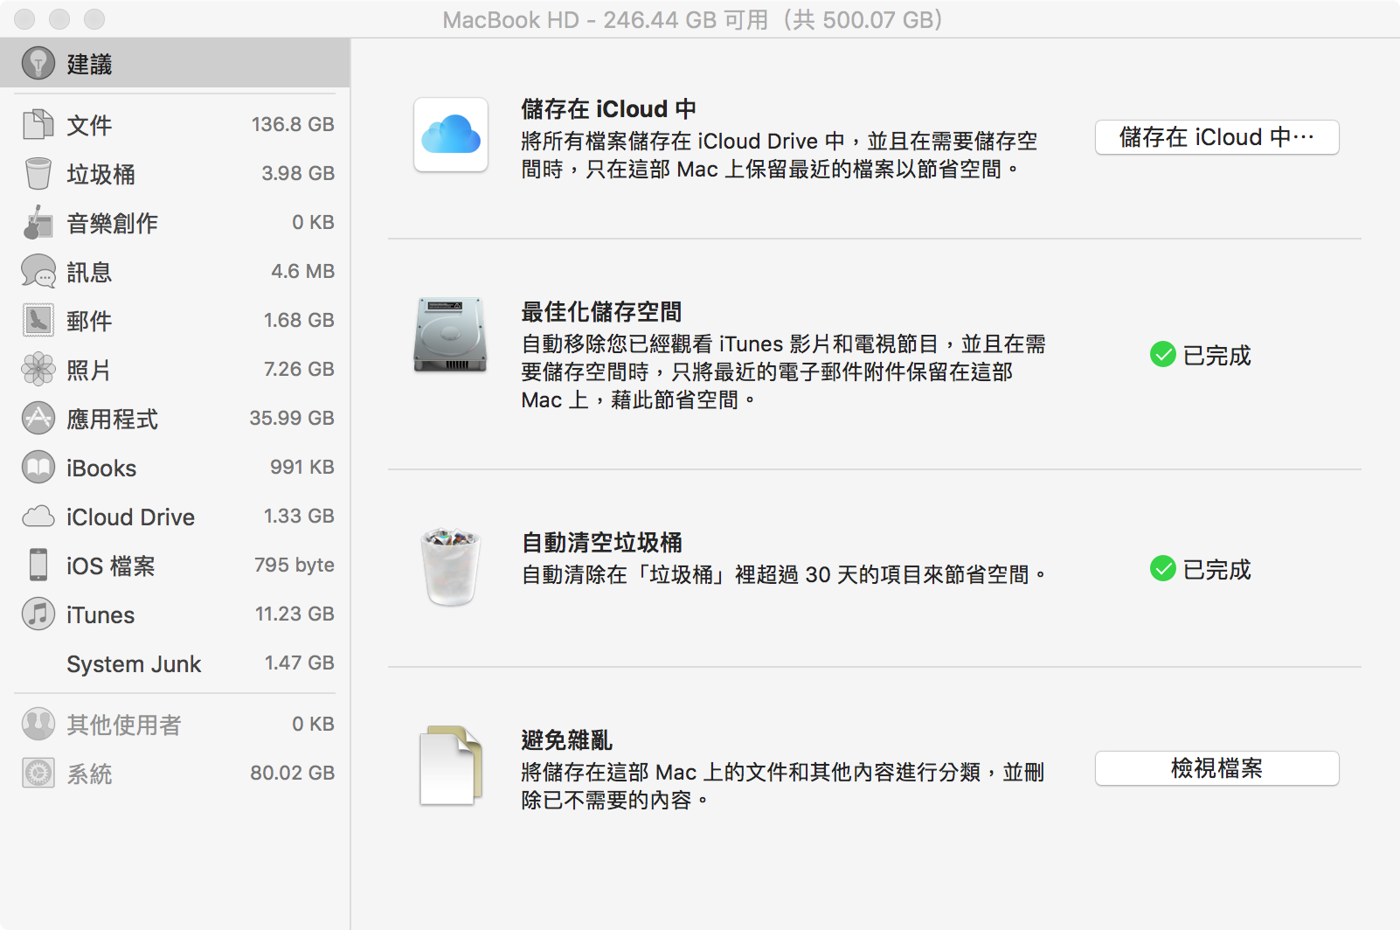Click the iBooks open book icon
Image resolution: width=1400 pixels, height=930 pixels.
click(x=38, y=468)
